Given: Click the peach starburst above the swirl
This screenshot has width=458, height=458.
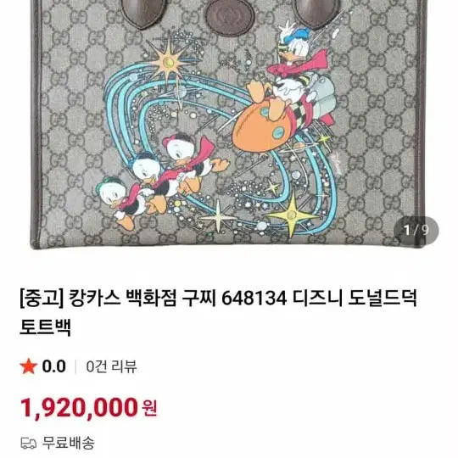Looking at the screenshot, I should point(169,62).
